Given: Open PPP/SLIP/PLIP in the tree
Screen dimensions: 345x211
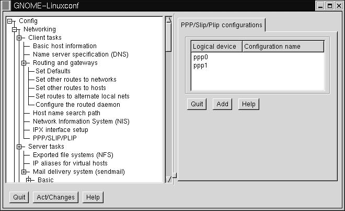Looking at the screenshot, I should pos(54,138).
